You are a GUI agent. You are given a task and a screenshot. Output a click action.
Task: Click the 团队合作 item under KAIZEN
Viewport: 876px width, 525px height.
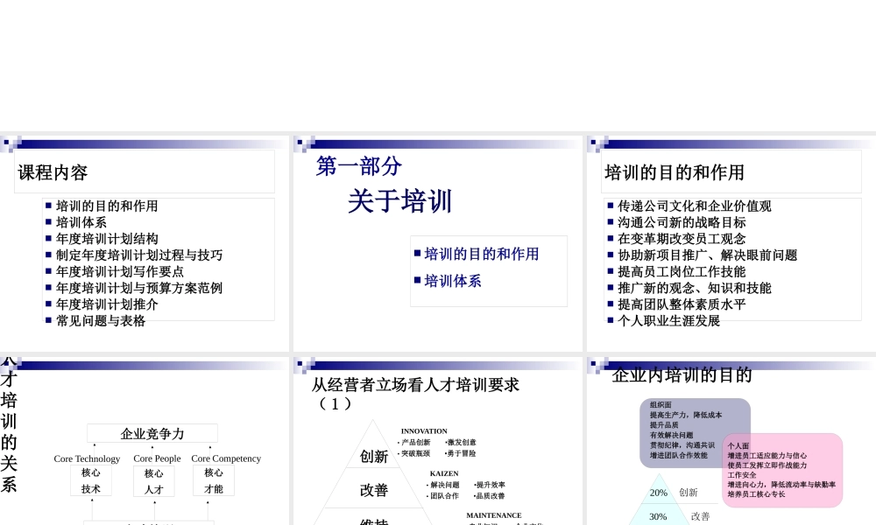coord(443,495)
